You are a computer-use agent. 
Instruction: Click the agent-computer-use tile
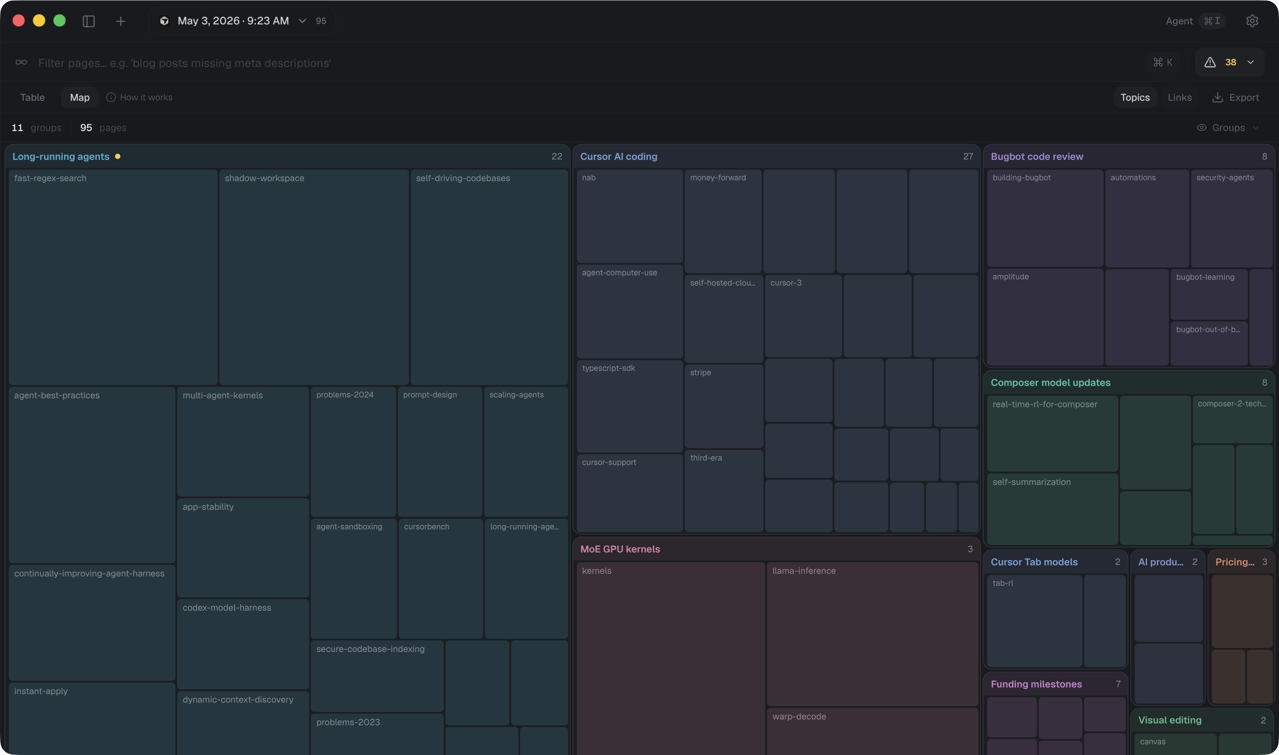point(629,311)
